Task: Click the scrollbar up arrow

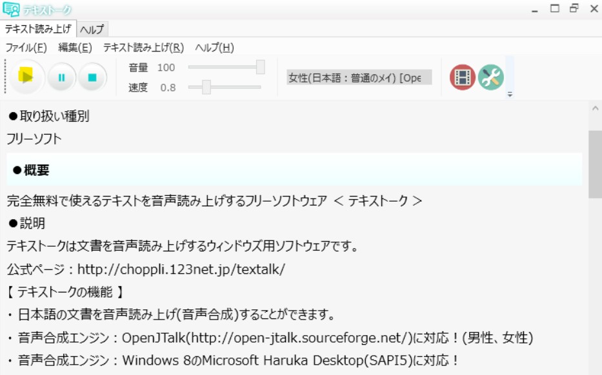Action: pos(595,108)
